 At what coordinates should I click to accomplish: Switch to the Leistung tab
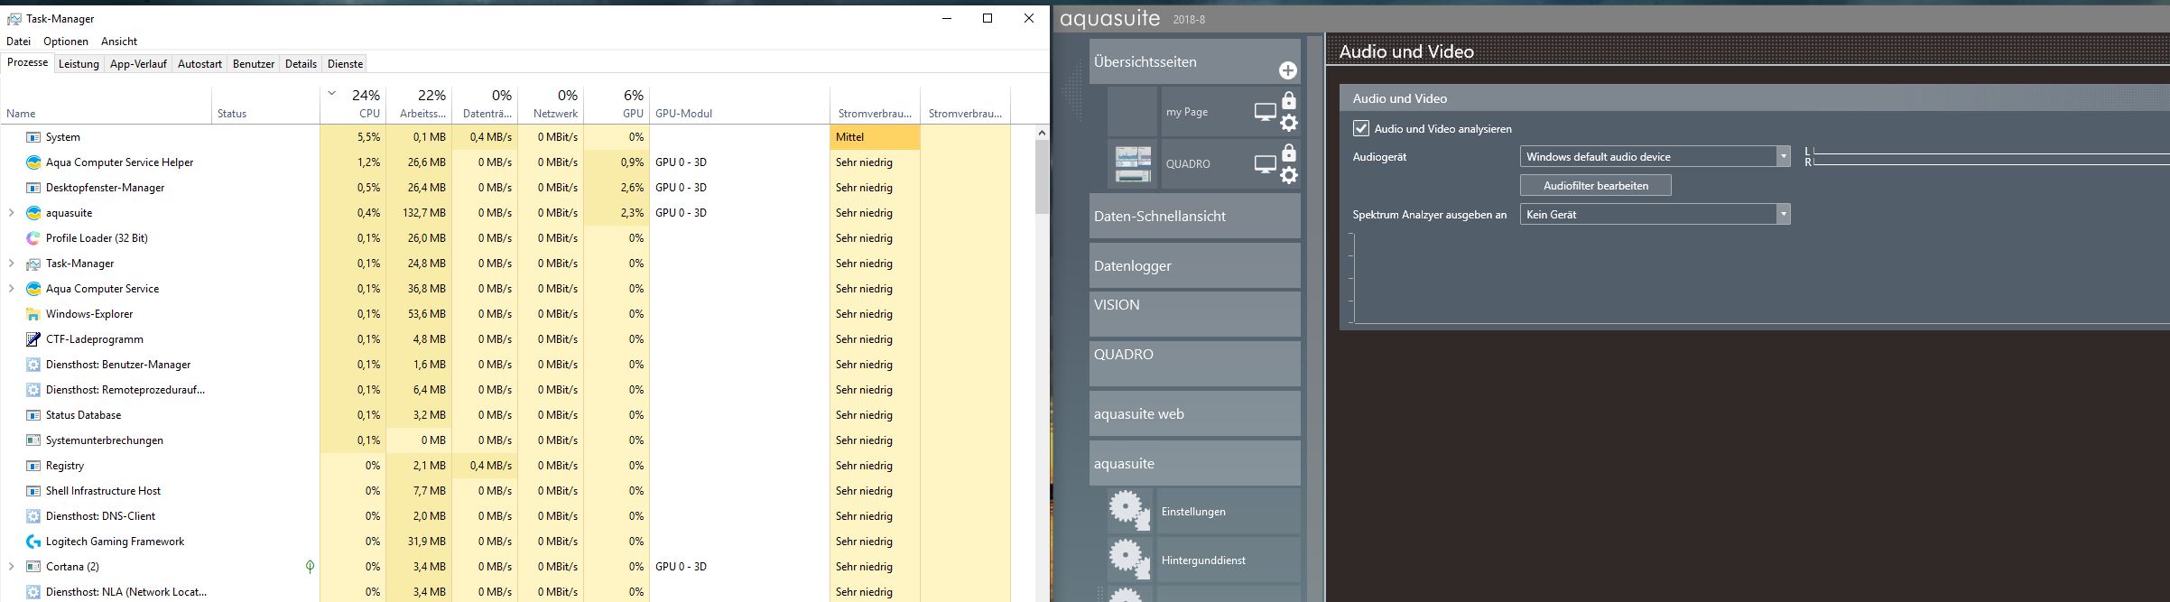point(79,64)
